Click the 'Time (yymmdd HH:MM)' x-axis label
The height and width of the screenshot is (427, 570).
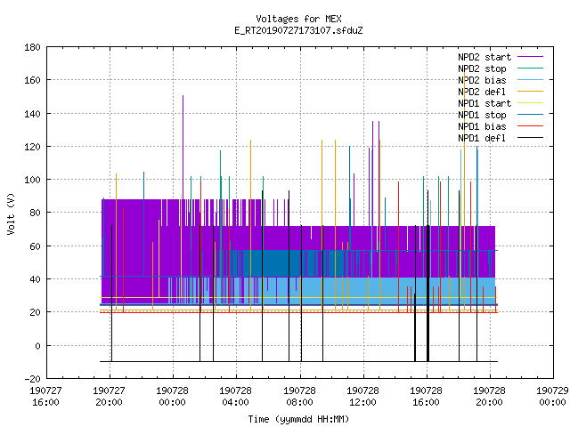click(x=298, y=419)
